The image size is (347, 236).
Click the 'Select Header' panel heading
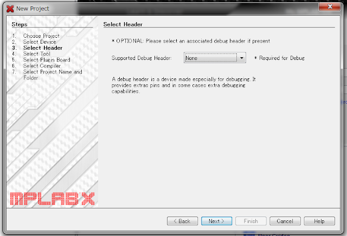(123, 24)
